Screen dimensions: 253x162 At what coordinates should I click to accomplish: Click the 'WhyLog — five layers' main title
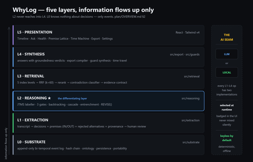83,10
